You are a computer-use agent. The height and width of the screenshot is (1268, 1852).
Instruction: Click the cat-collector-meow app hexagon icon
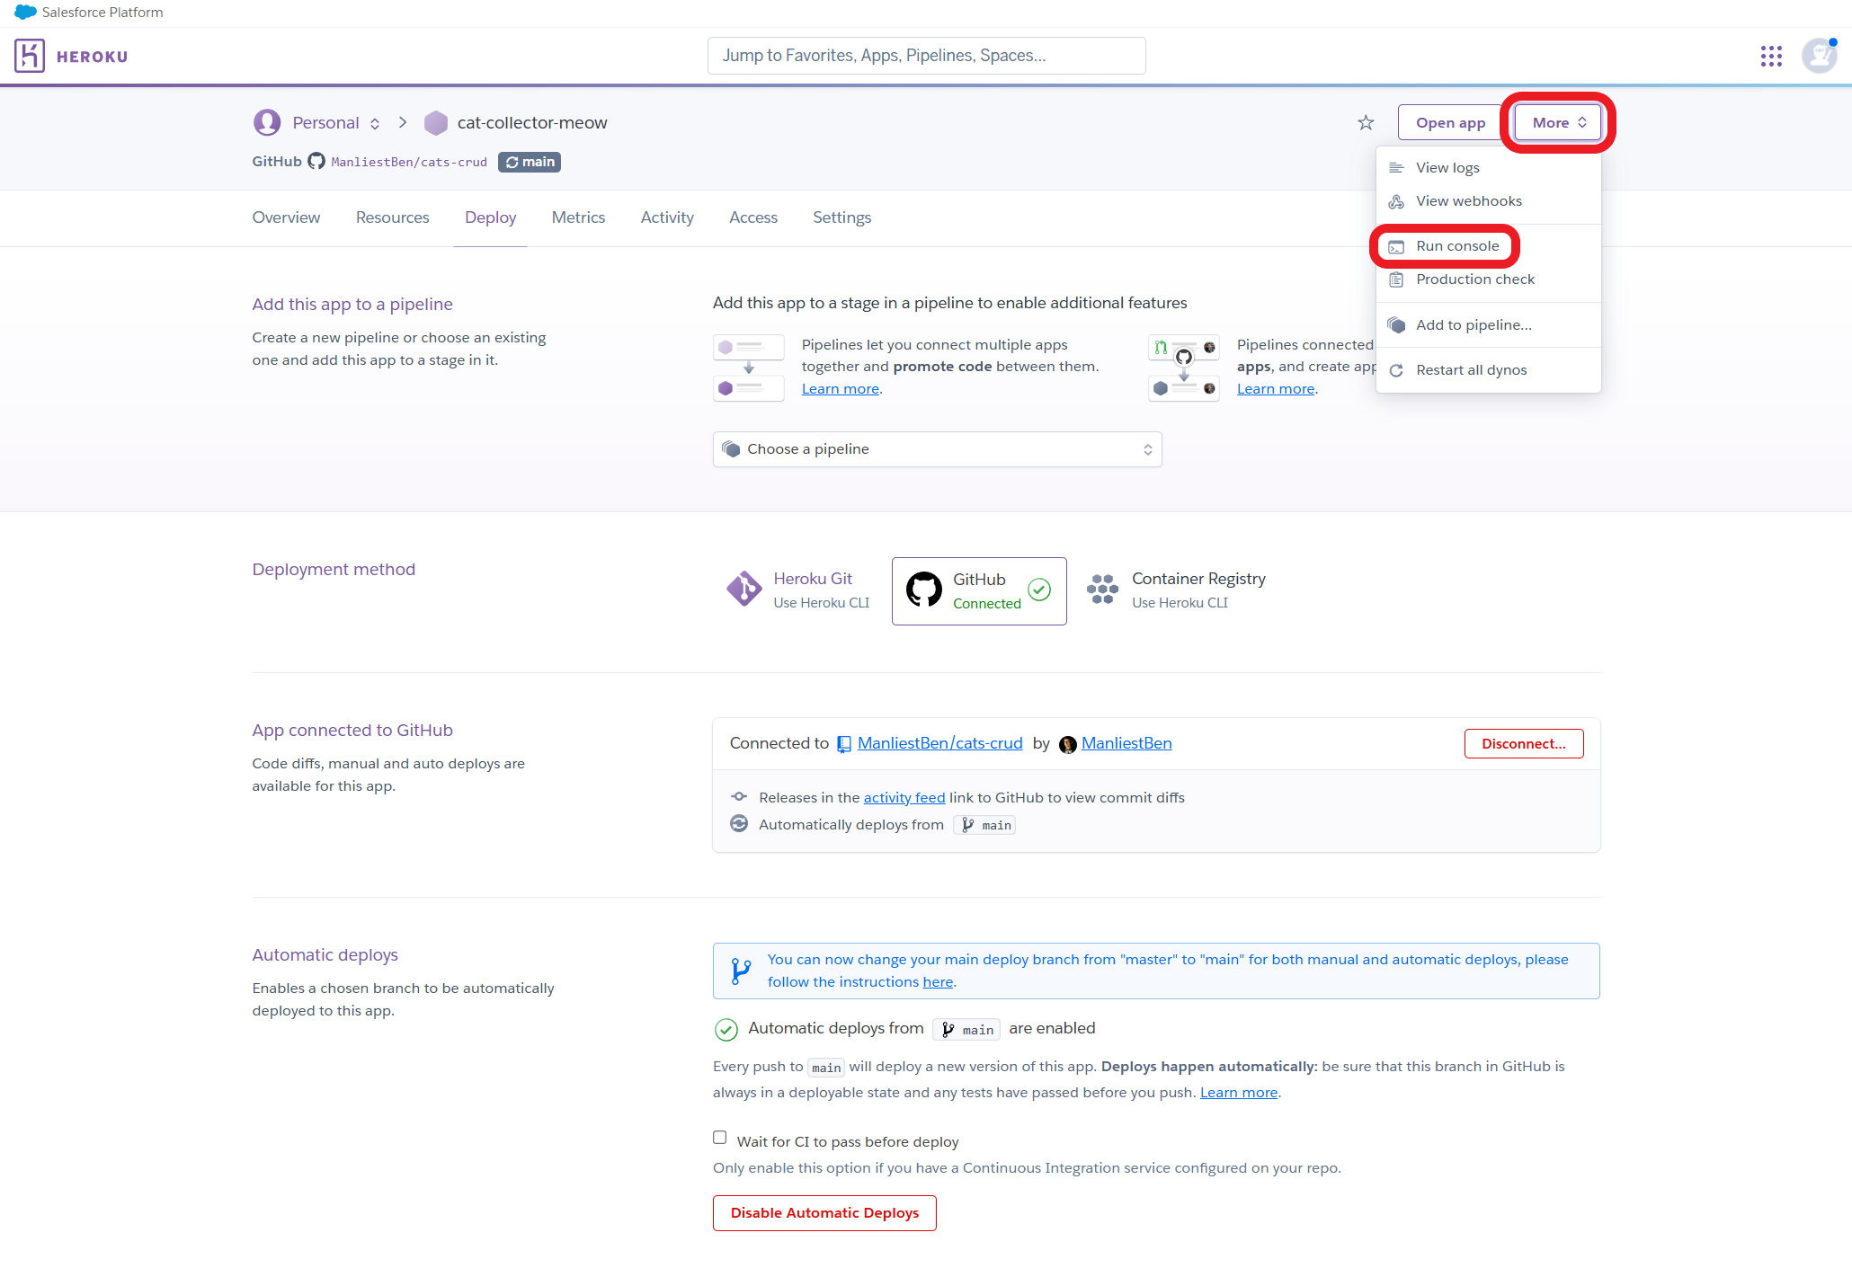click(436, 123)
